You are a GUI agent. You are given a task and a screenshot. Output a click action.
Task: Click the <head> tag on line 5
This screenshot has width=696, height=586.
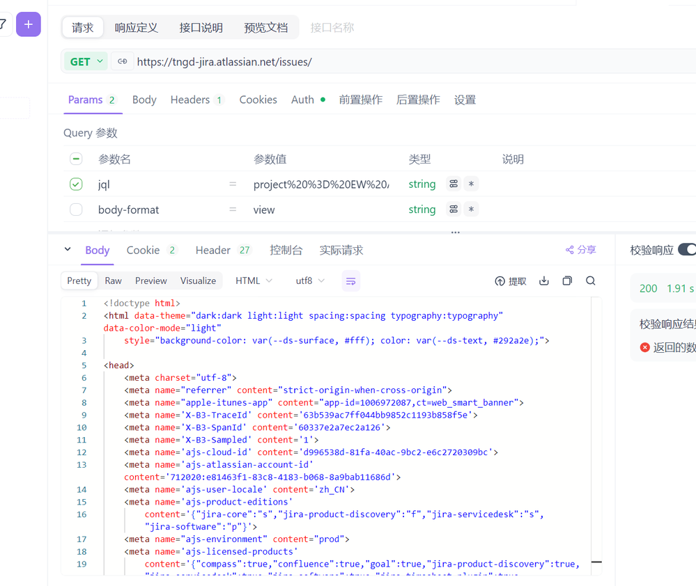coord(118,365)
